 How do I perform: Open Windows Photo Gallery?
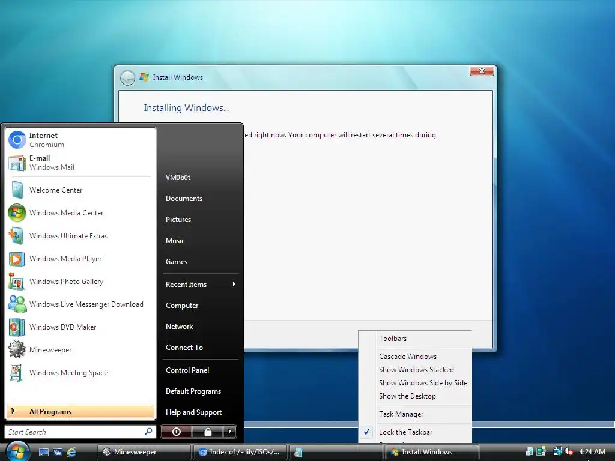[x=80, y=282]
